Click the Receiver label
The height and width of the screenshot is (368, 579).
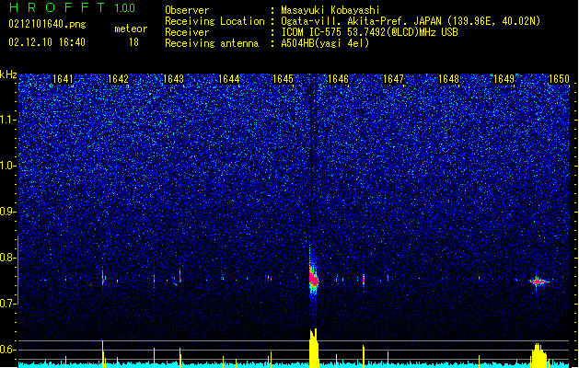tap(187, 32)
